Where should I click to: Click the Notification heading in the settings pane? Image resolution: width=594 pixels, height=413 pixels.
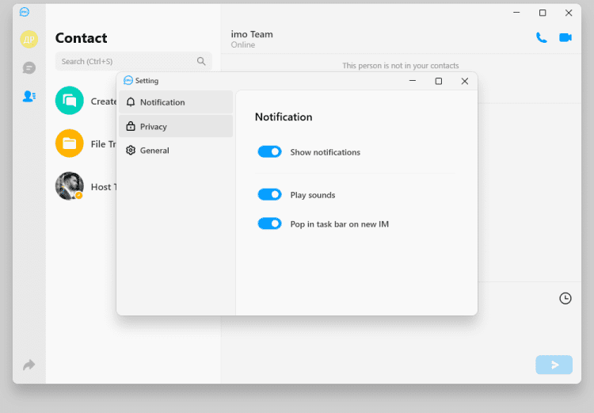pyautogui.click(x=284, y=117)
